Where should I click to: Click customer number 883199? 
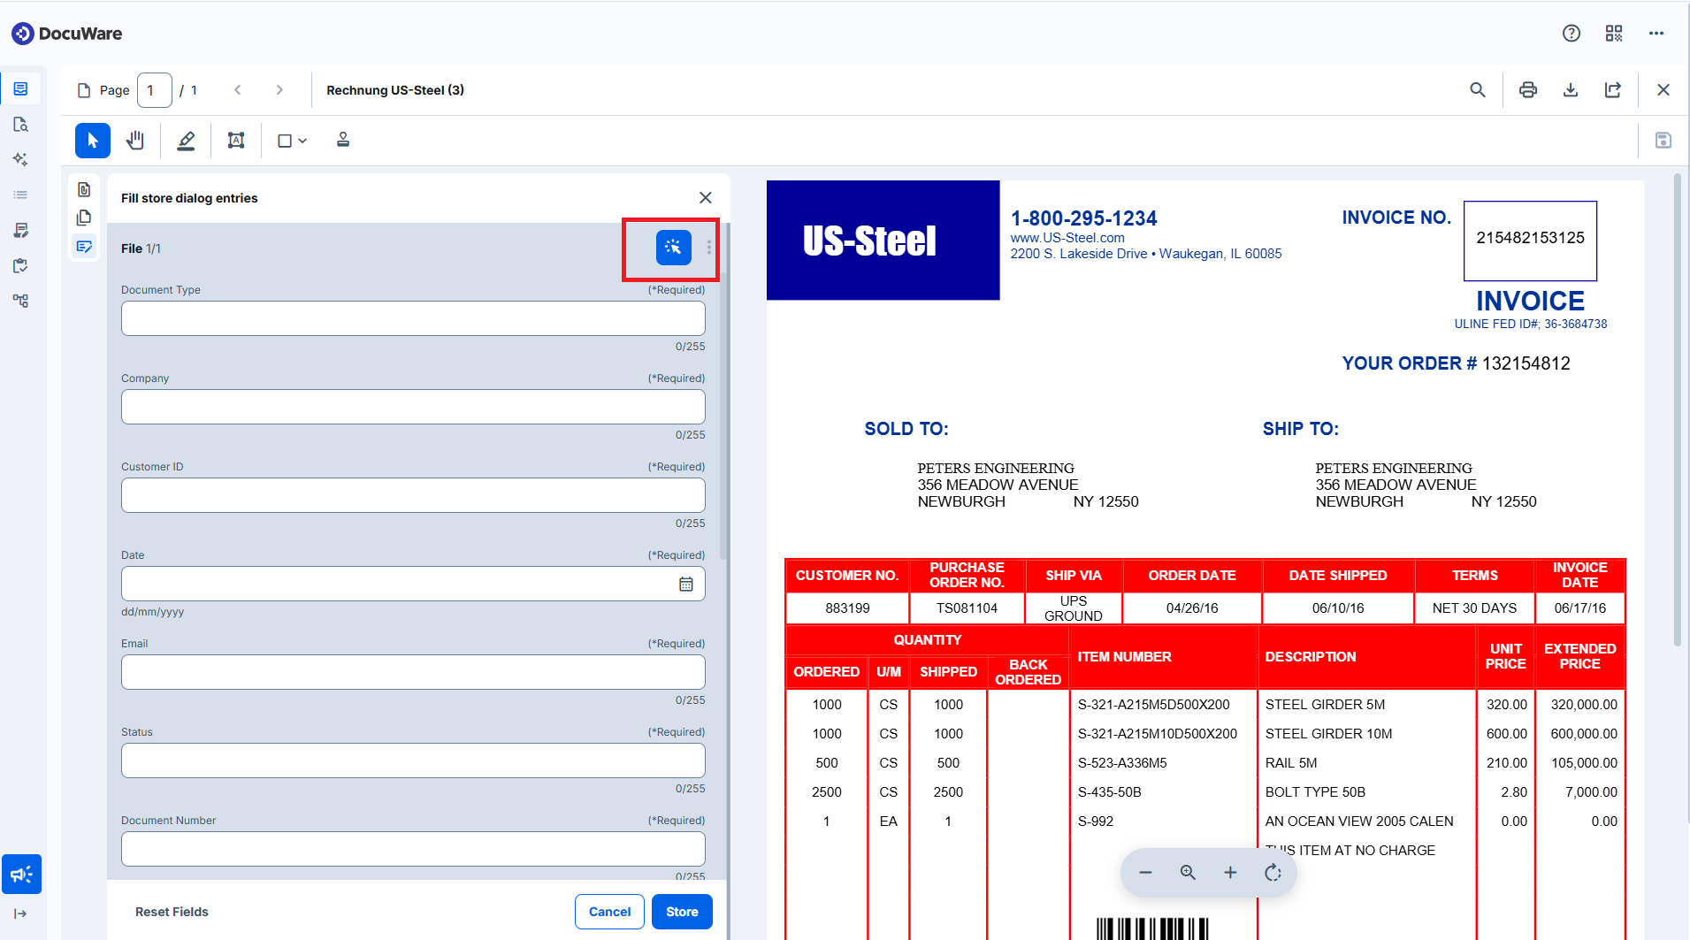pyautogui.click(x=847, y=608)
